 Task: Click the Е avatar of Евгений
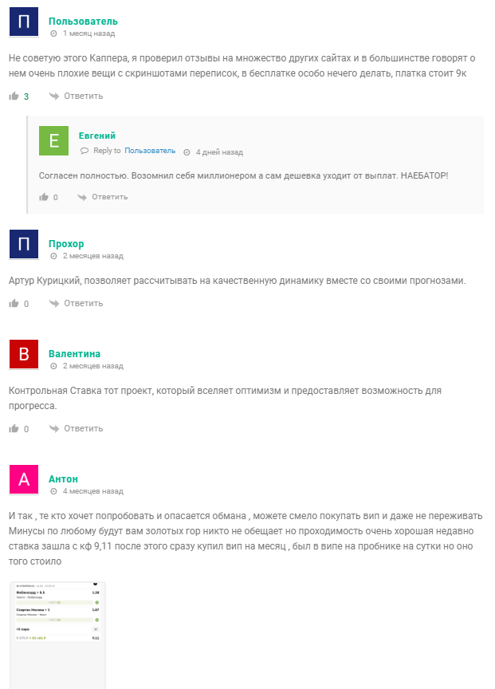coord(53,140)
